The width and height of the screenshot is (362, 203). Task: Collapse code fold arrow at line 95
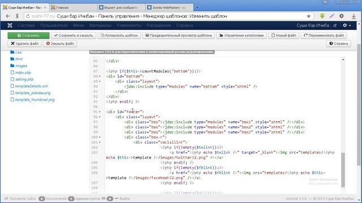tap(100, 112)
